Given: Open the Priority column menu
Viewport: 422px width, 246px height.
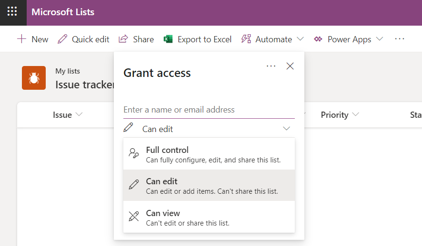Looking at the screenshot, I should pyautogui.click(x=340, y=115).
